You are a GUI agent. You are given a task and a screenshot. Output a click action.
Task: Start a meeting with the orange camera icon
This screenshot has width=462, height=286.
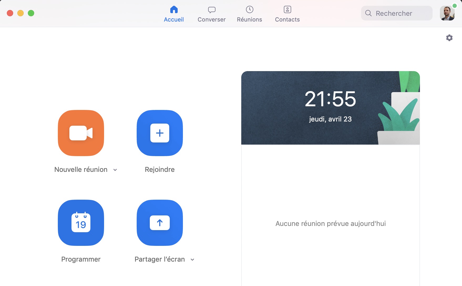pyautogui.click(x=81, y=133)
